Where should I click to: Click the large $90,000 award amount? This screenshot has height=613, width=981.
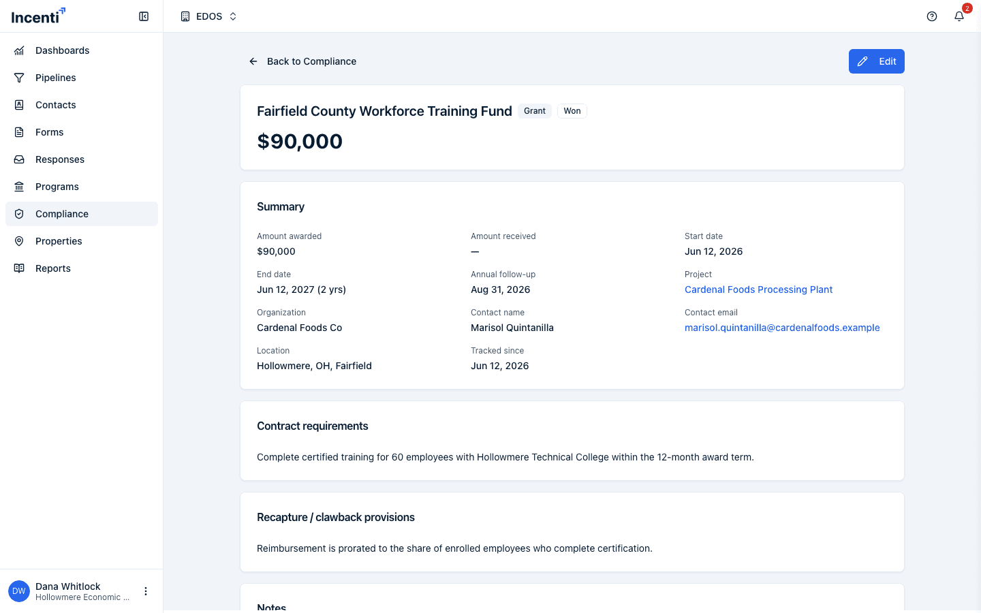click(300, 141)
